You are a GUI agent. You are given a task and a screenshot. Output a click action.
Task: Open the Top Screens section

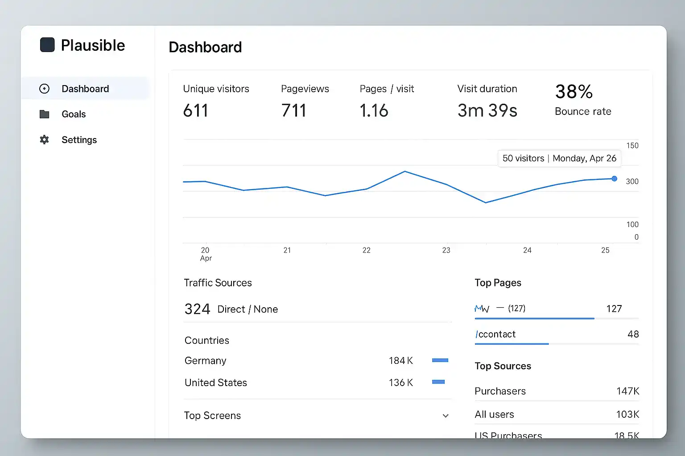(212, 415)
